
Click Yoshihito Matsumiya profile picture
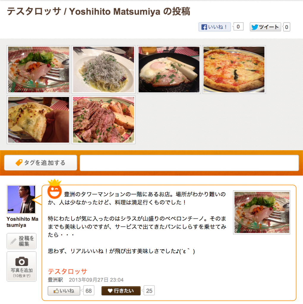point(21,199)
